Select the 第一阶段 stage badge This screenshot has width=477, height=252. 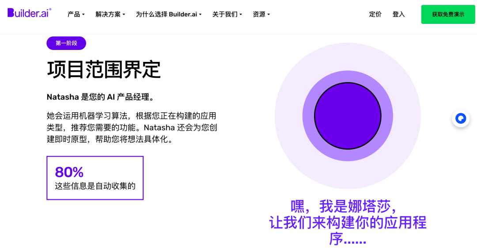(x=66, y=43)
